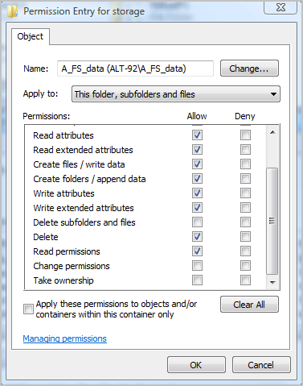Click the Clear All button
303x386 pixels.
[x=249, y=305]
